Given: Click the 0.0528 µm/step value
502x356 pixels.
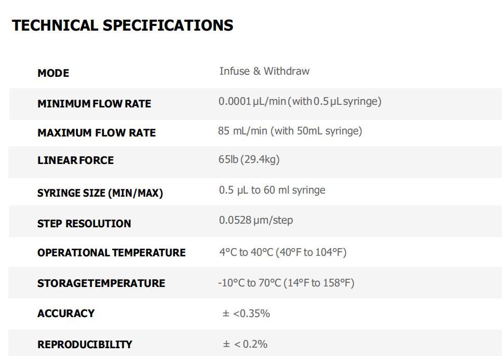Looking at the screenshot, I should (256, 220).
